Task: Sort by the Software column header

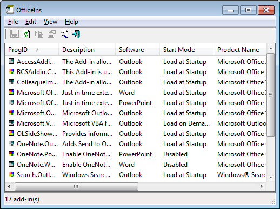Action: (x=137, y=50)
